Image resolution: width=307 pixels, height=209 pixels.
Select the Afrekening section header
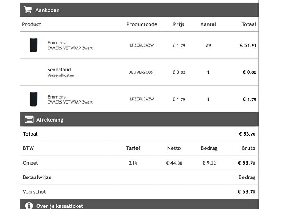click(139, 120)
